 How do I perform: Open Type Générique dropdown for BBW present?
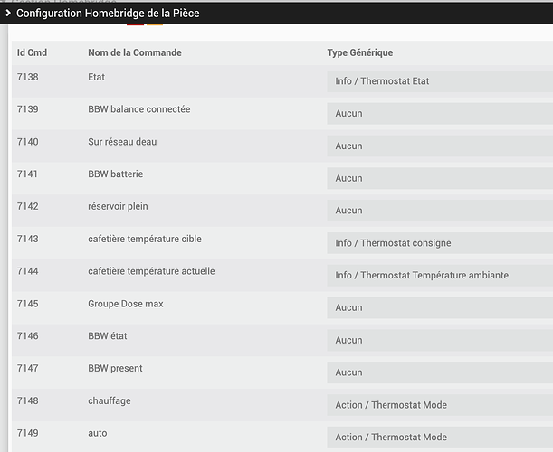[x=439, y=372]
